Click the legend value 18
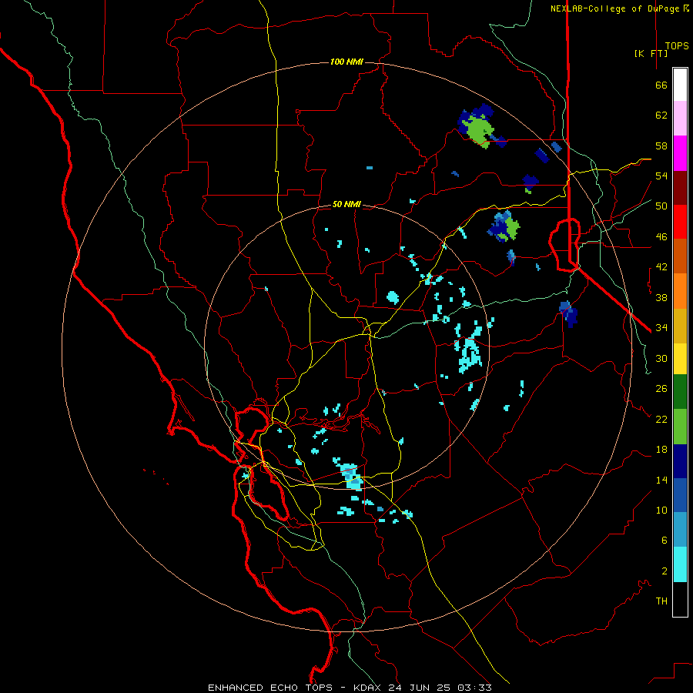 point(661,450)
